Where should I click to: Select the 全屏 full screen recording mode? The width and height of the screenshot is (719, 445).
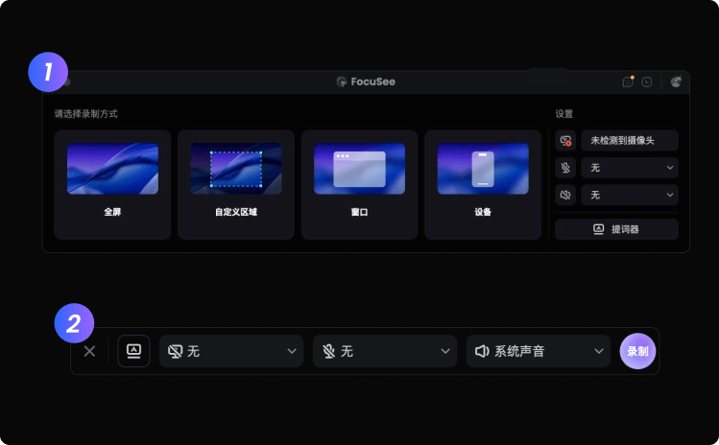click(x=112, y=185)
